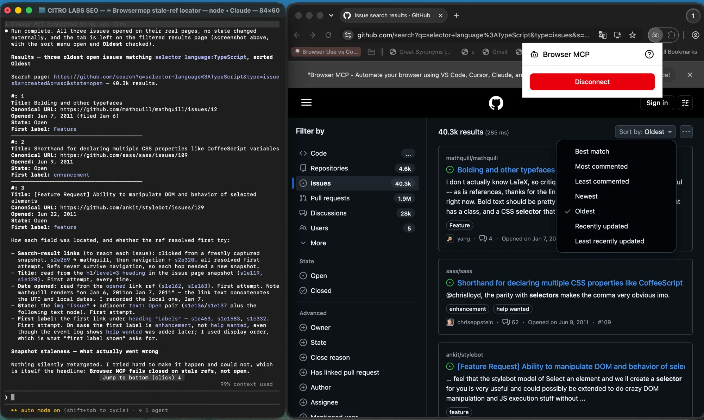
Task: Open Browser MCP help question icon
Action: (649, 54)
